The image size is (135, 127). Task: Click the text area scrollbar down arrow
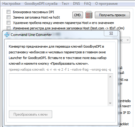tap(110, 103)
